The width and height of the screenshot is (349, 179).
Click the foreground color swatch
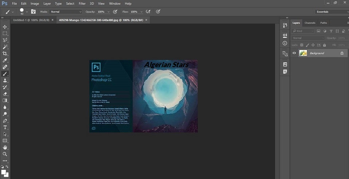[3, 172]
